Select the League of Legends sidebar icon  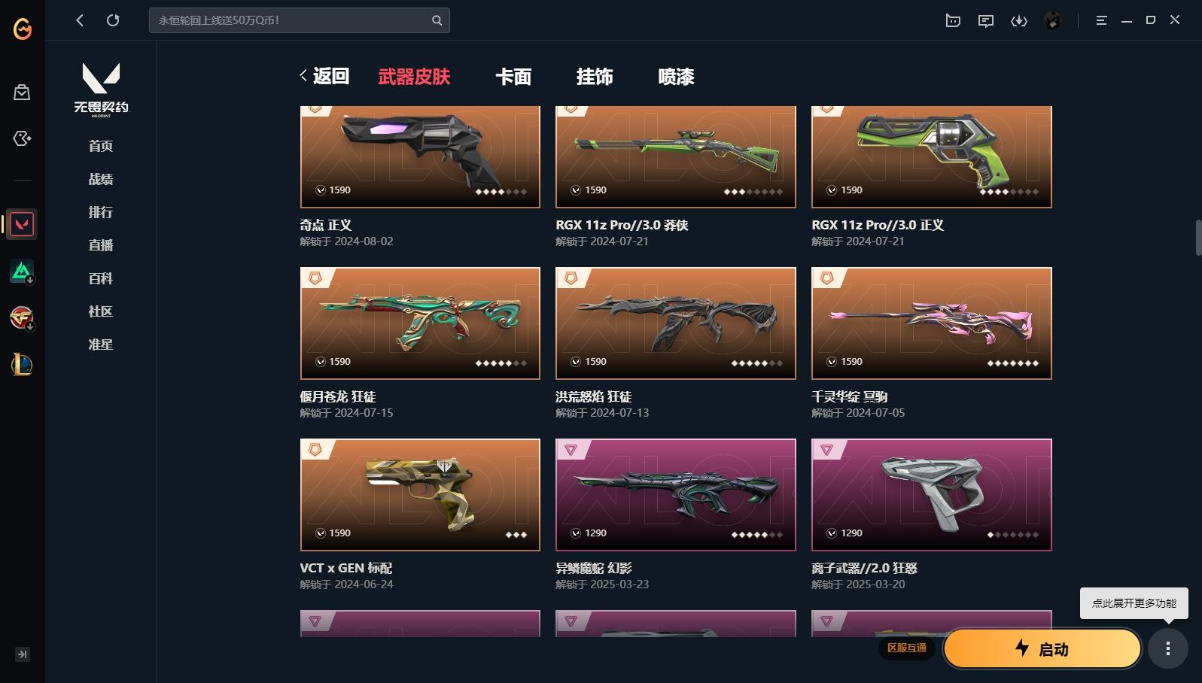click(22, 365)
